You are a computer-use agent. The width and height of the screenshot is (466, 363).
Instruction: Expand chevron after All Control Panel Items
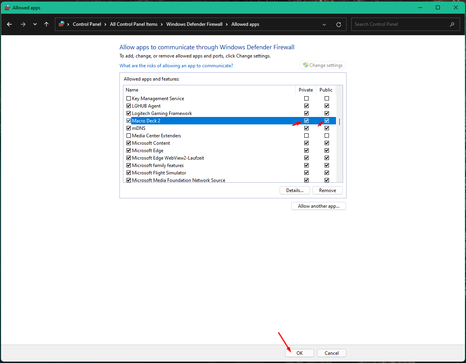(x=162, y=24)
